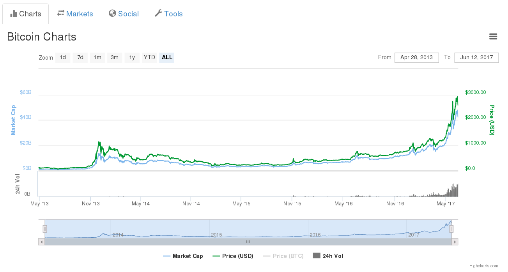Set zoom range to 3m
This screenshot has height=272, width=508.
115,58
